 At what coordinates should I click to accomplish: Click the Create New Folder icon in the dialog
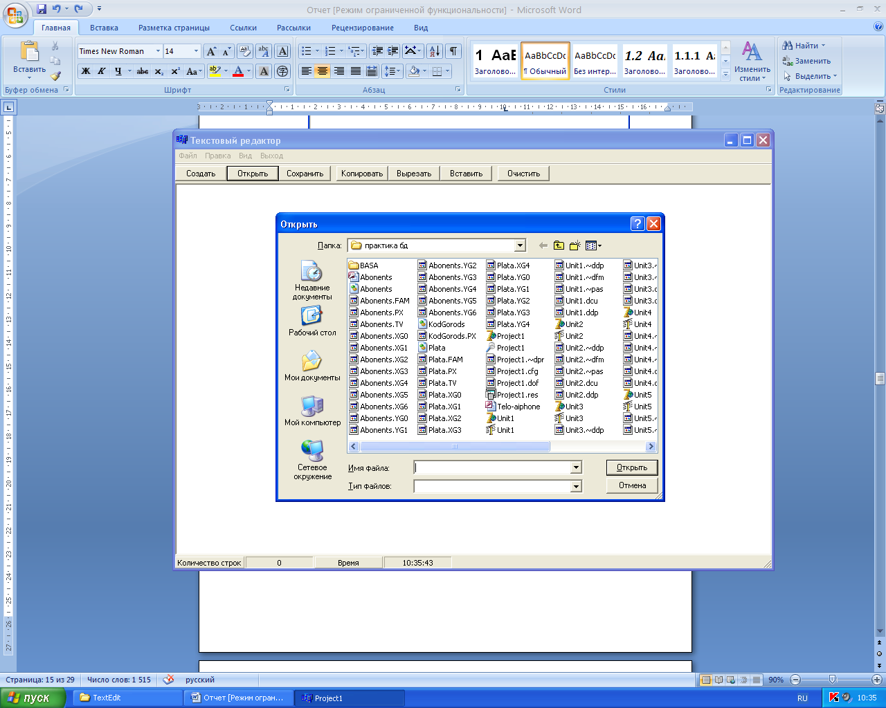(x=575, y=245)
